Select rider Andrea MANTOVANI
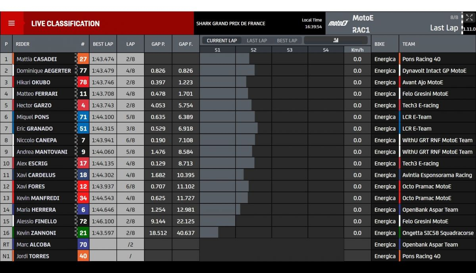The height and width of the screenshot is (273, 476). pos(42,152)
